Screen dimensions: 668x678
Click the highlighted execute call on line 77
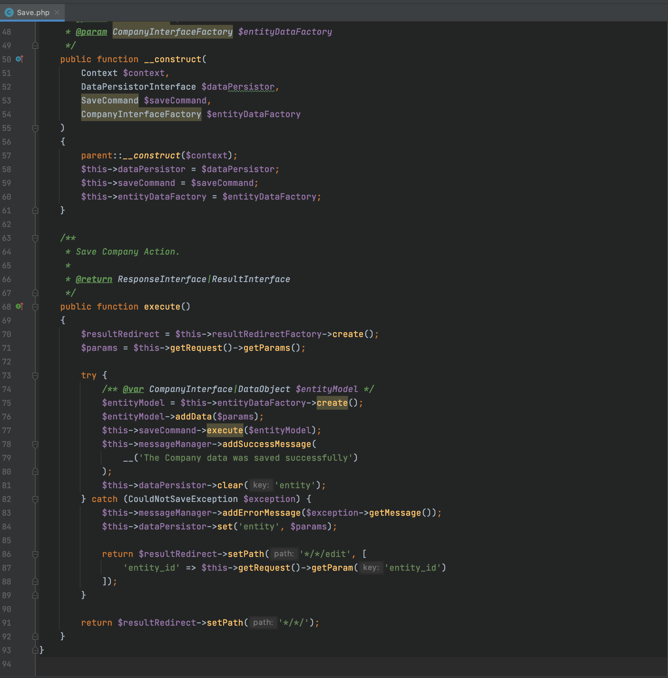224,430
